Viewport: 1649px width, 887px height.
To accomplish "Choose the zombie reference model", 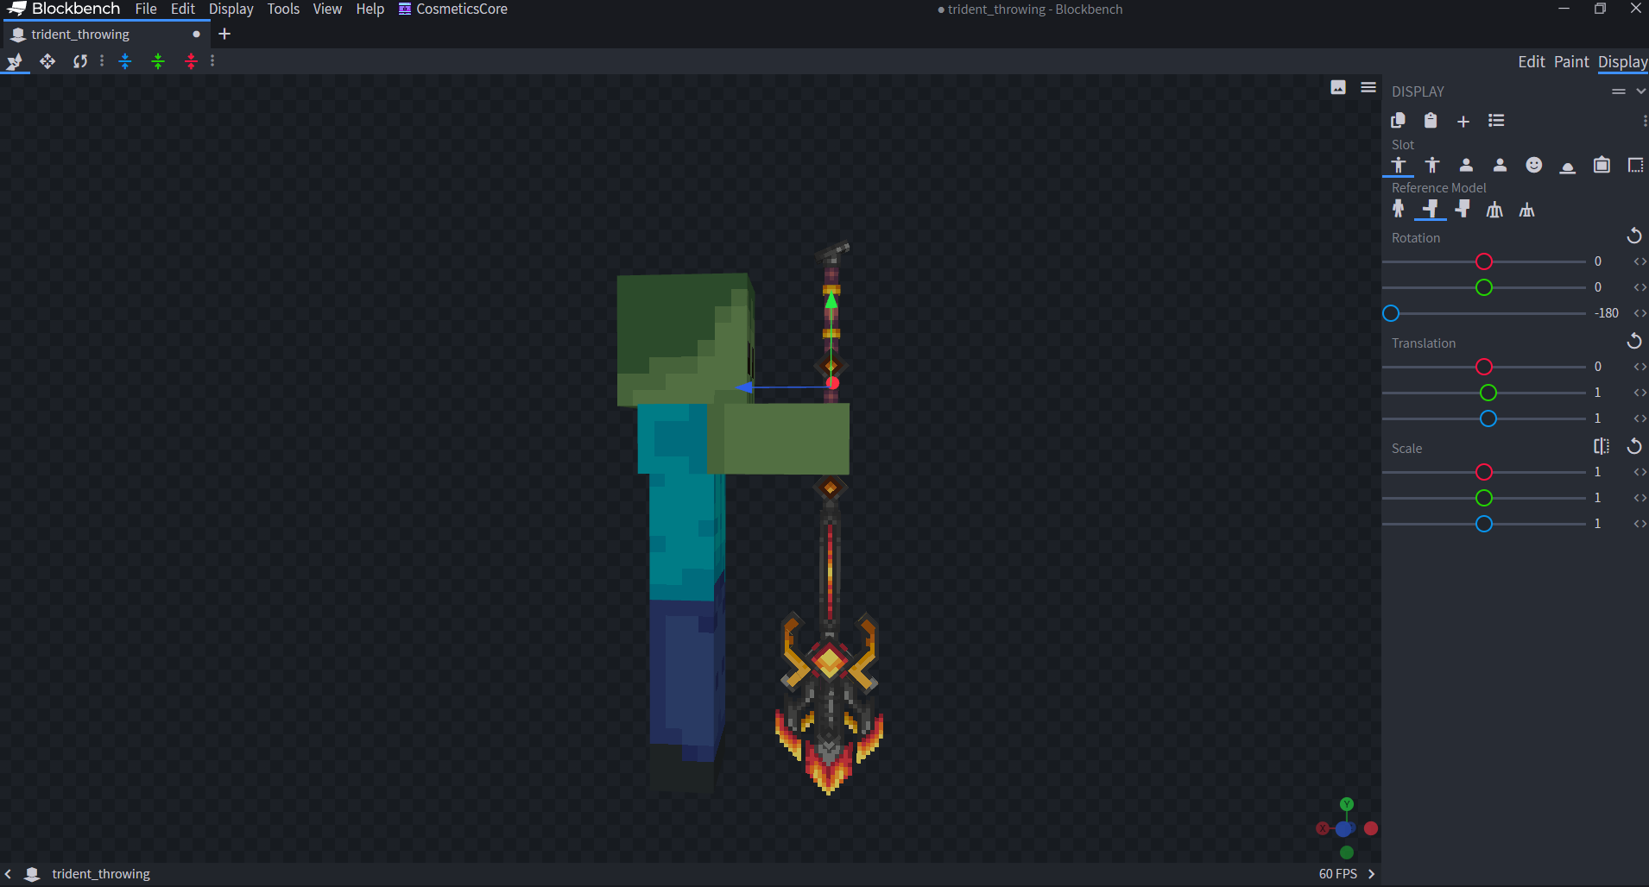I will [x=1431, y=209].
